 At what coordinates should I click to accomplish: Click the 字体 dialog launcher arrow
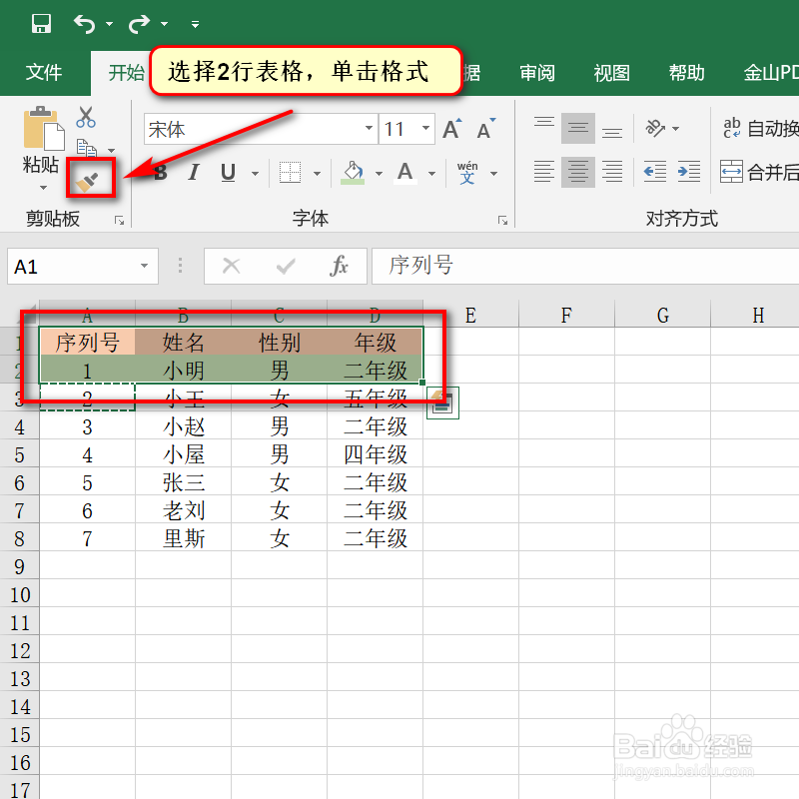click(x=501, y=218)
